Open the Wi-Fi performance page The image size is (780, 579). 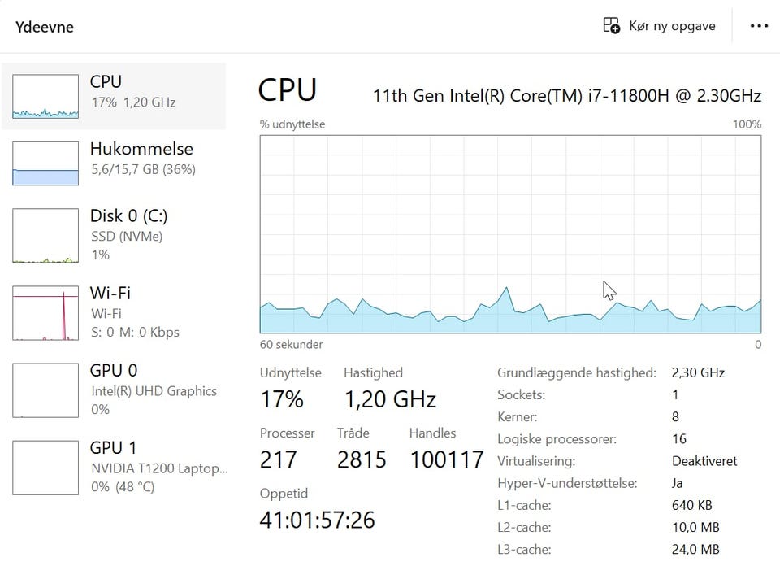point(110,294)
